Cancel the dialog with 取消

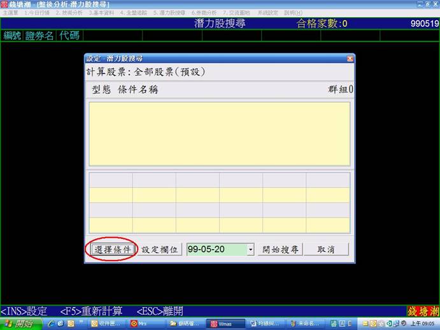pos(327,249)
